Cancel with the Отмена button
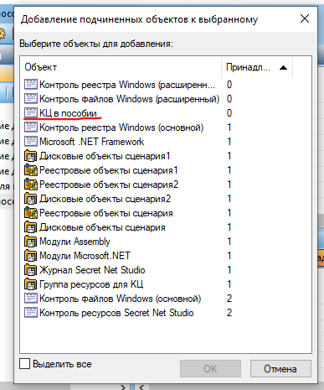The width and height of the screenshot is (324, 390). coord(280,368)
